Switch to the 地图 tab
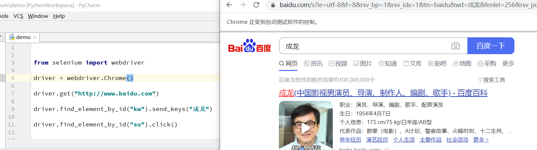 (x=462, y=64)
